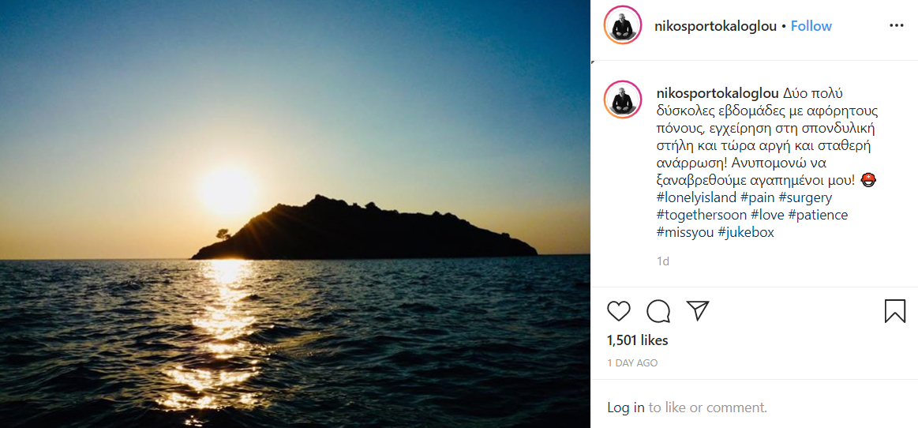Open nikosportokaloglou username in caption
Viewport: 918px width, 428px height.
tap(718, 93)
